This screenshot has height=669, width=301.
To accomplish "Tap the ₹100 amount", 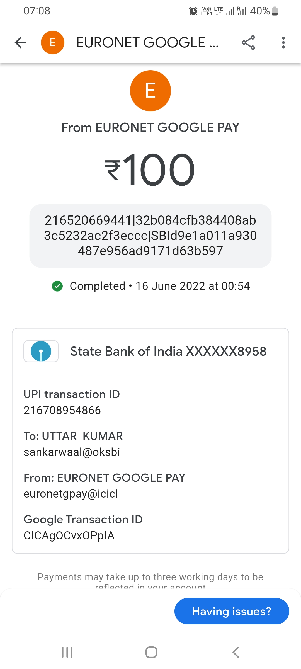I will (150, 170).
